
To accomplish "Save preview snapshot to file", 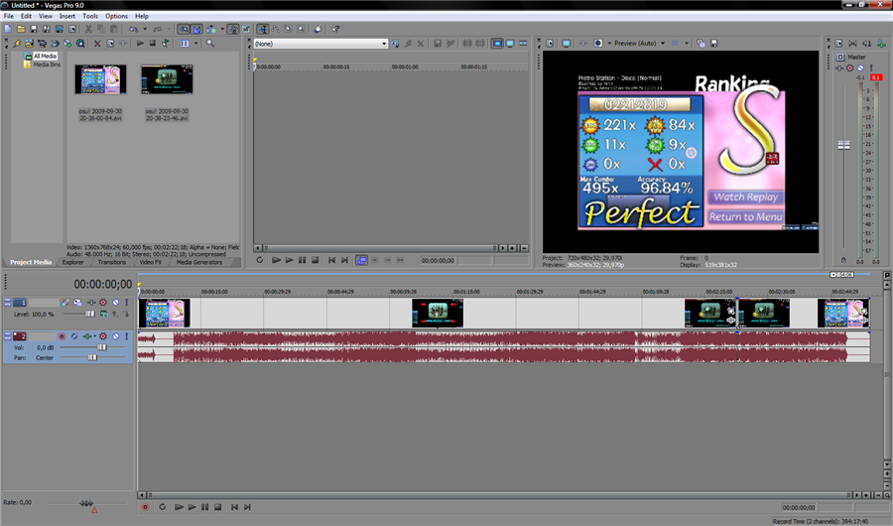I will coord(713,44).
